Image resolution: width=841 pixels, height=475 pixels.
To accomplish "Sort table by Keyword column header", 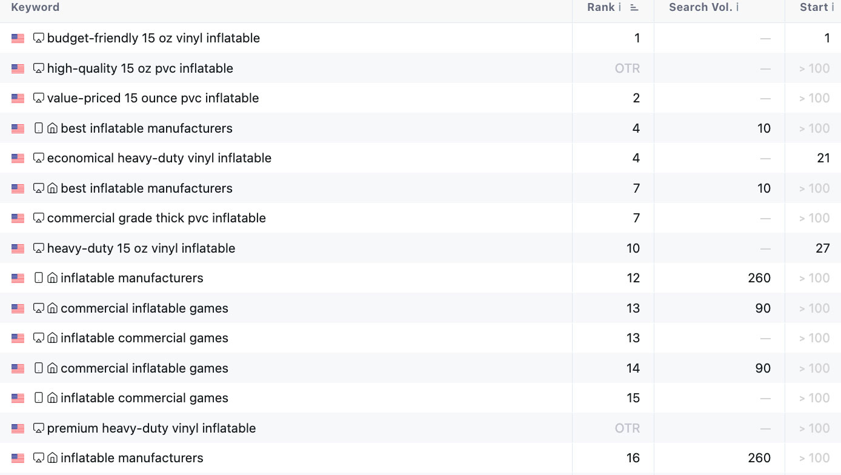I will pos(35,8).
